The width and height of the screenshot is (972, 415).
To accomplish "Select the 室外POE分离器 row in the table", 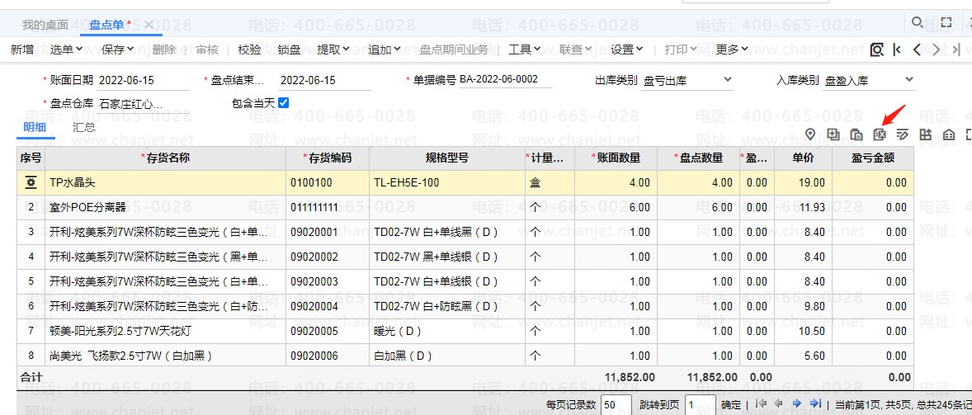I will 165,207.
